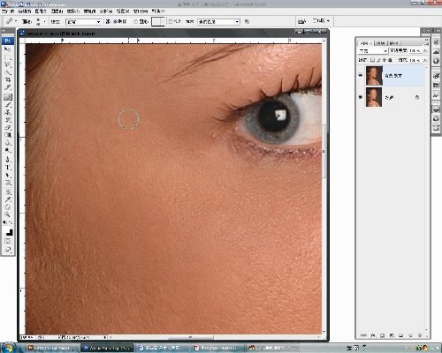The width and height of the screenshot is (442, 353).
Task: Select the Move tool in the toolbox
Action: coord(8,49)
